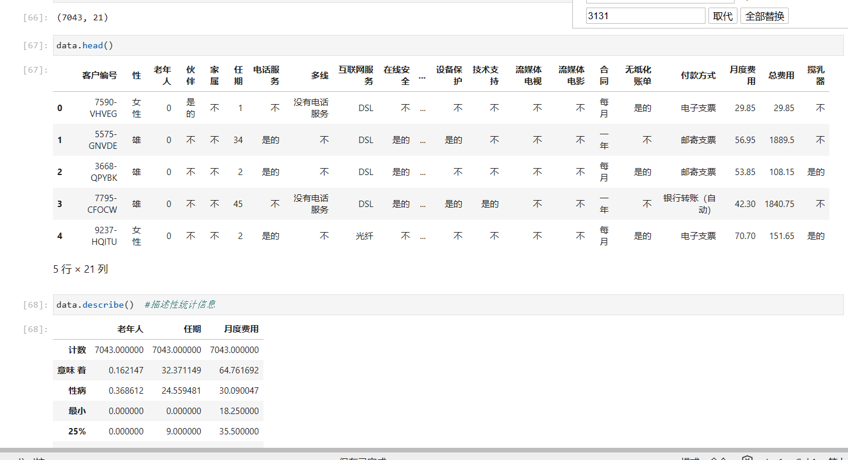Click the 9.000000 tenure quartile value
The image size is (848, 460).
[x=184, y=432]
